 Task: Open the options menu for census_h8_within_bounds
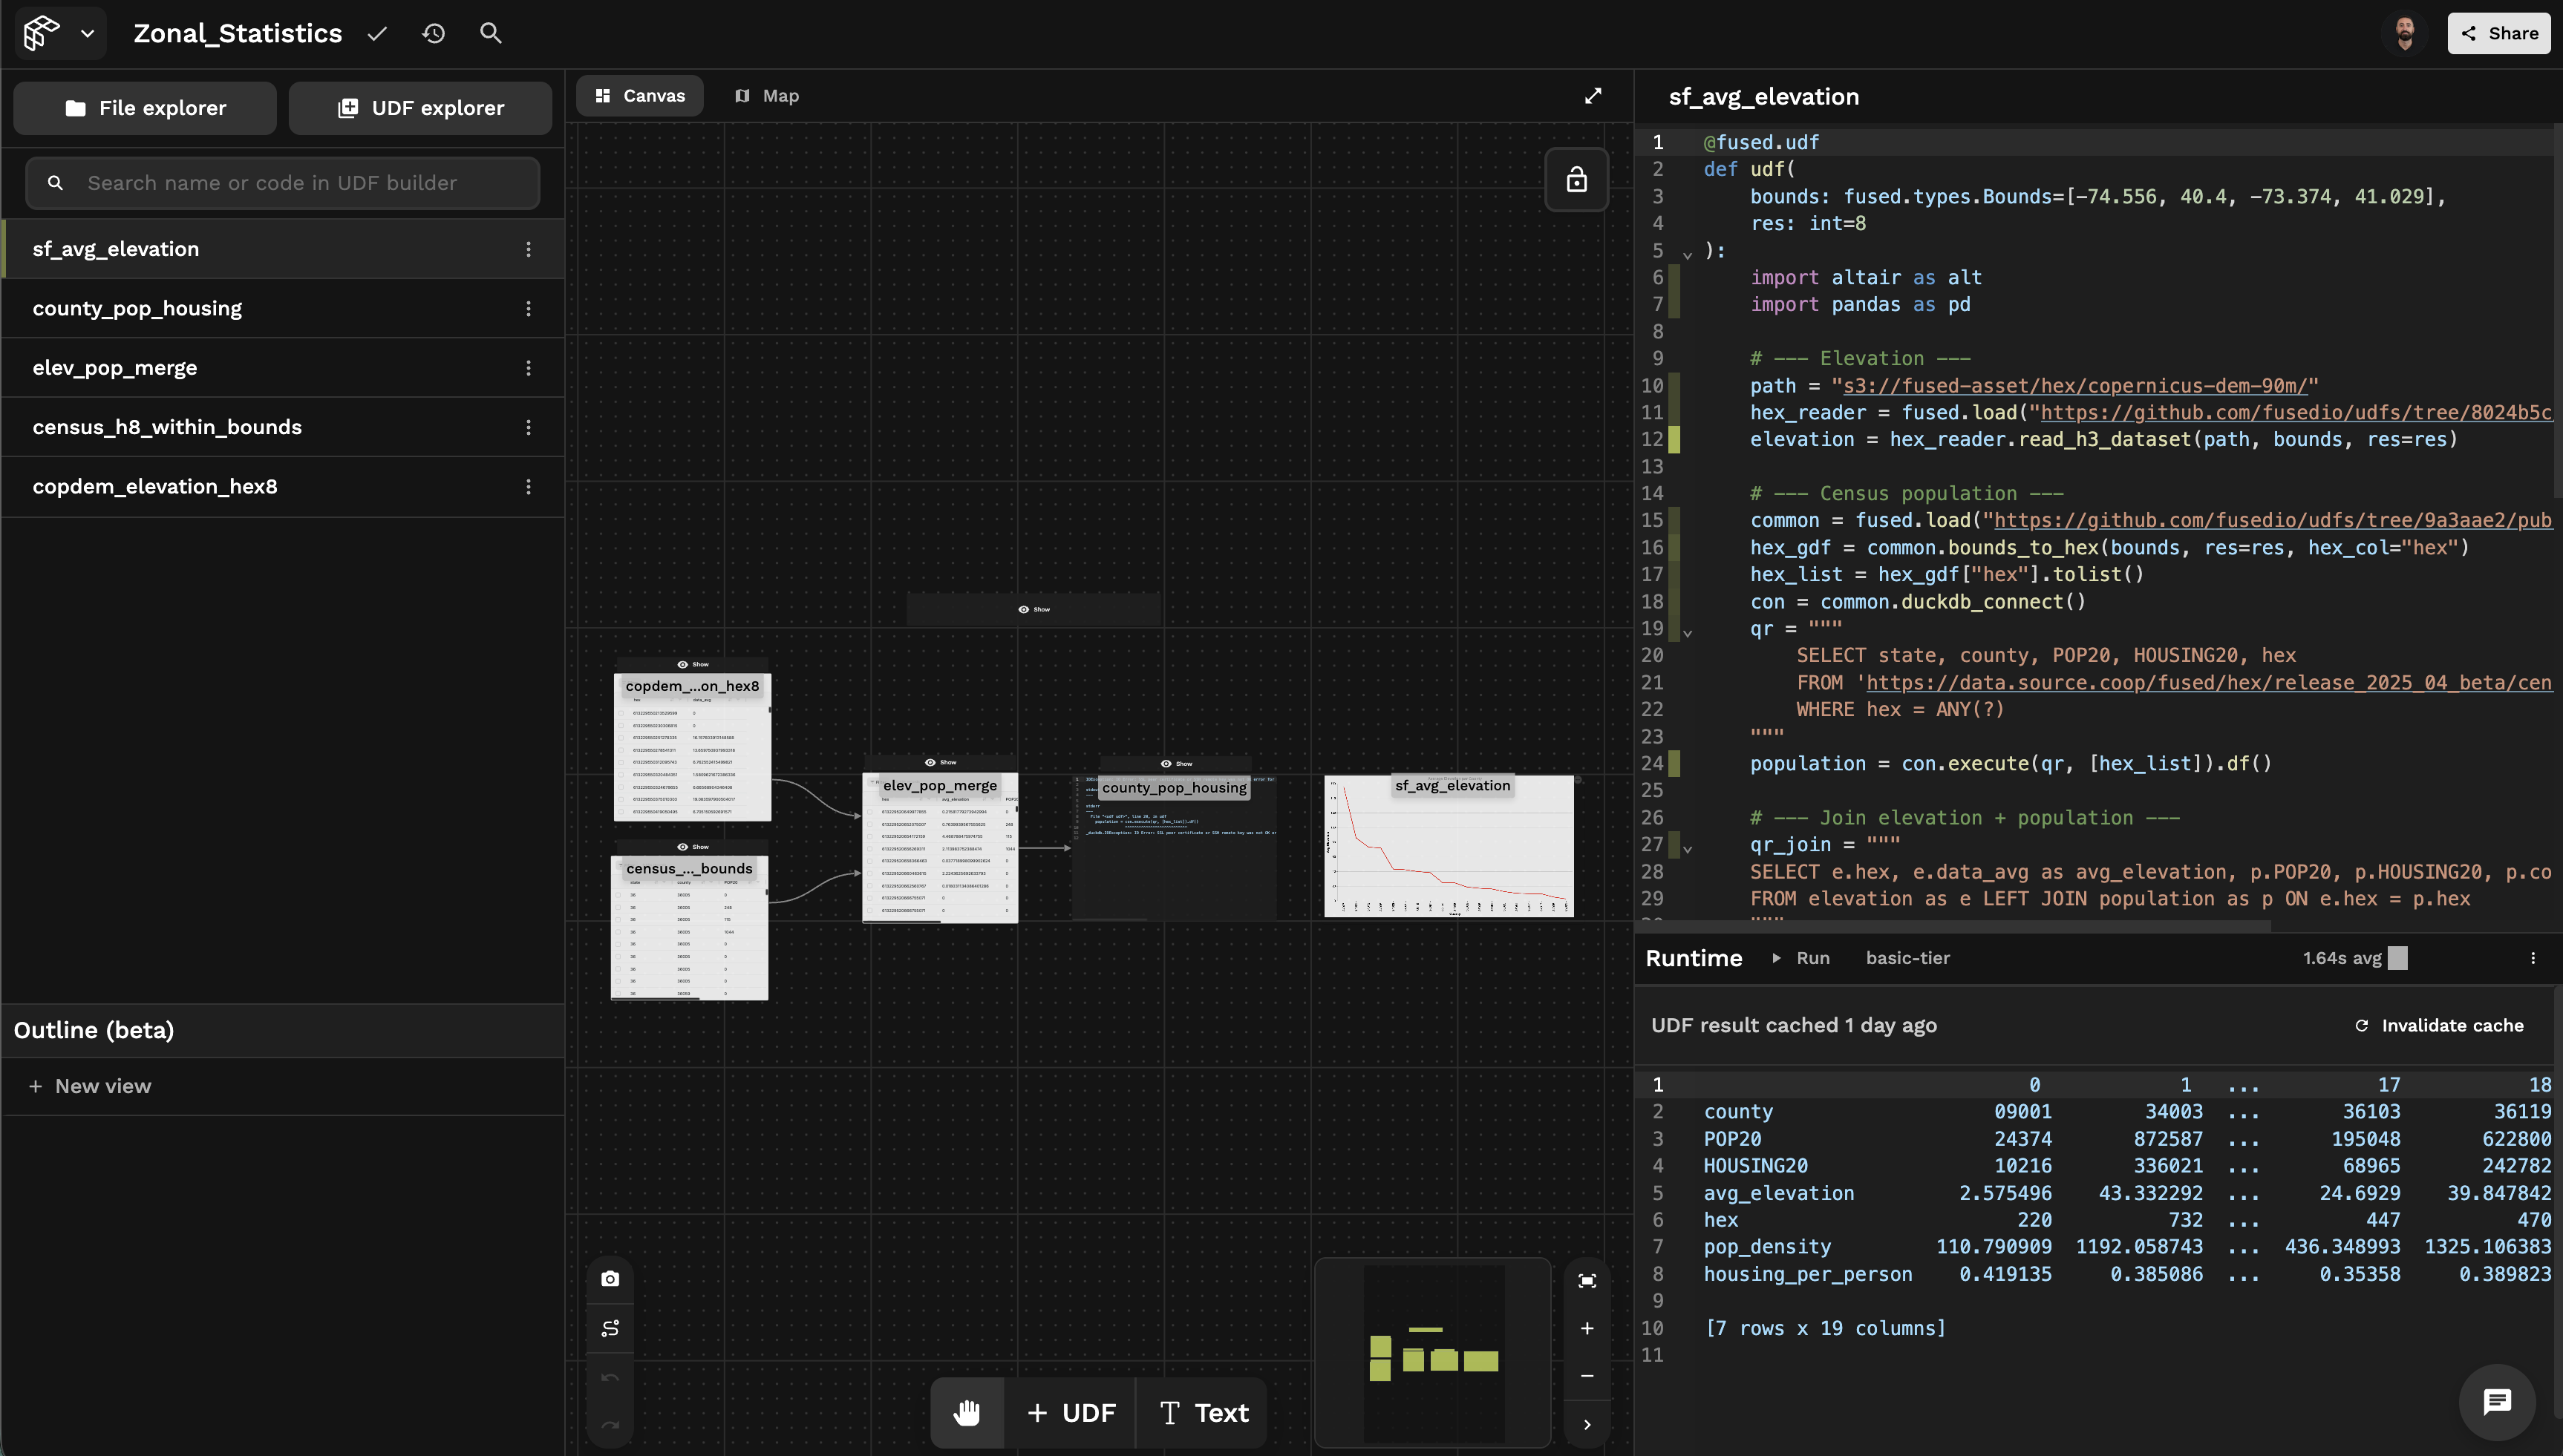click(x=529, y=427)
